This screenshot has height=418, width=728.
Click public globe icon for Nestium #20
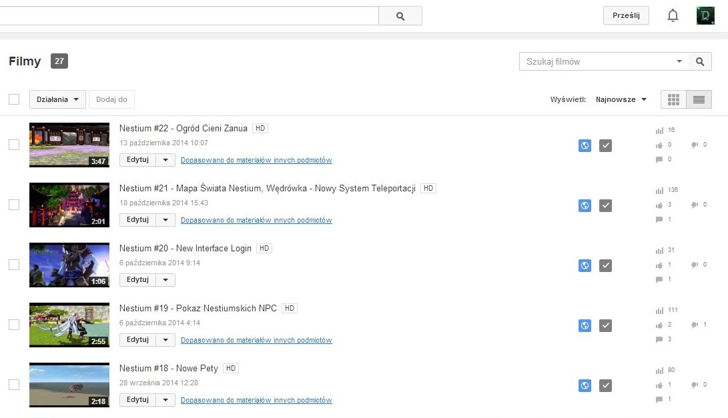click(x=585, y=265)
